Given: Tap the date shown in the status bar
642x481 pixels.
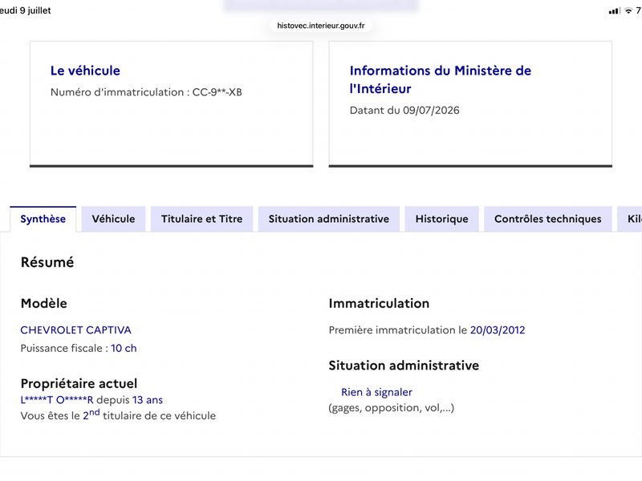Looking at the screenshot, I should (x=26, y=10).
